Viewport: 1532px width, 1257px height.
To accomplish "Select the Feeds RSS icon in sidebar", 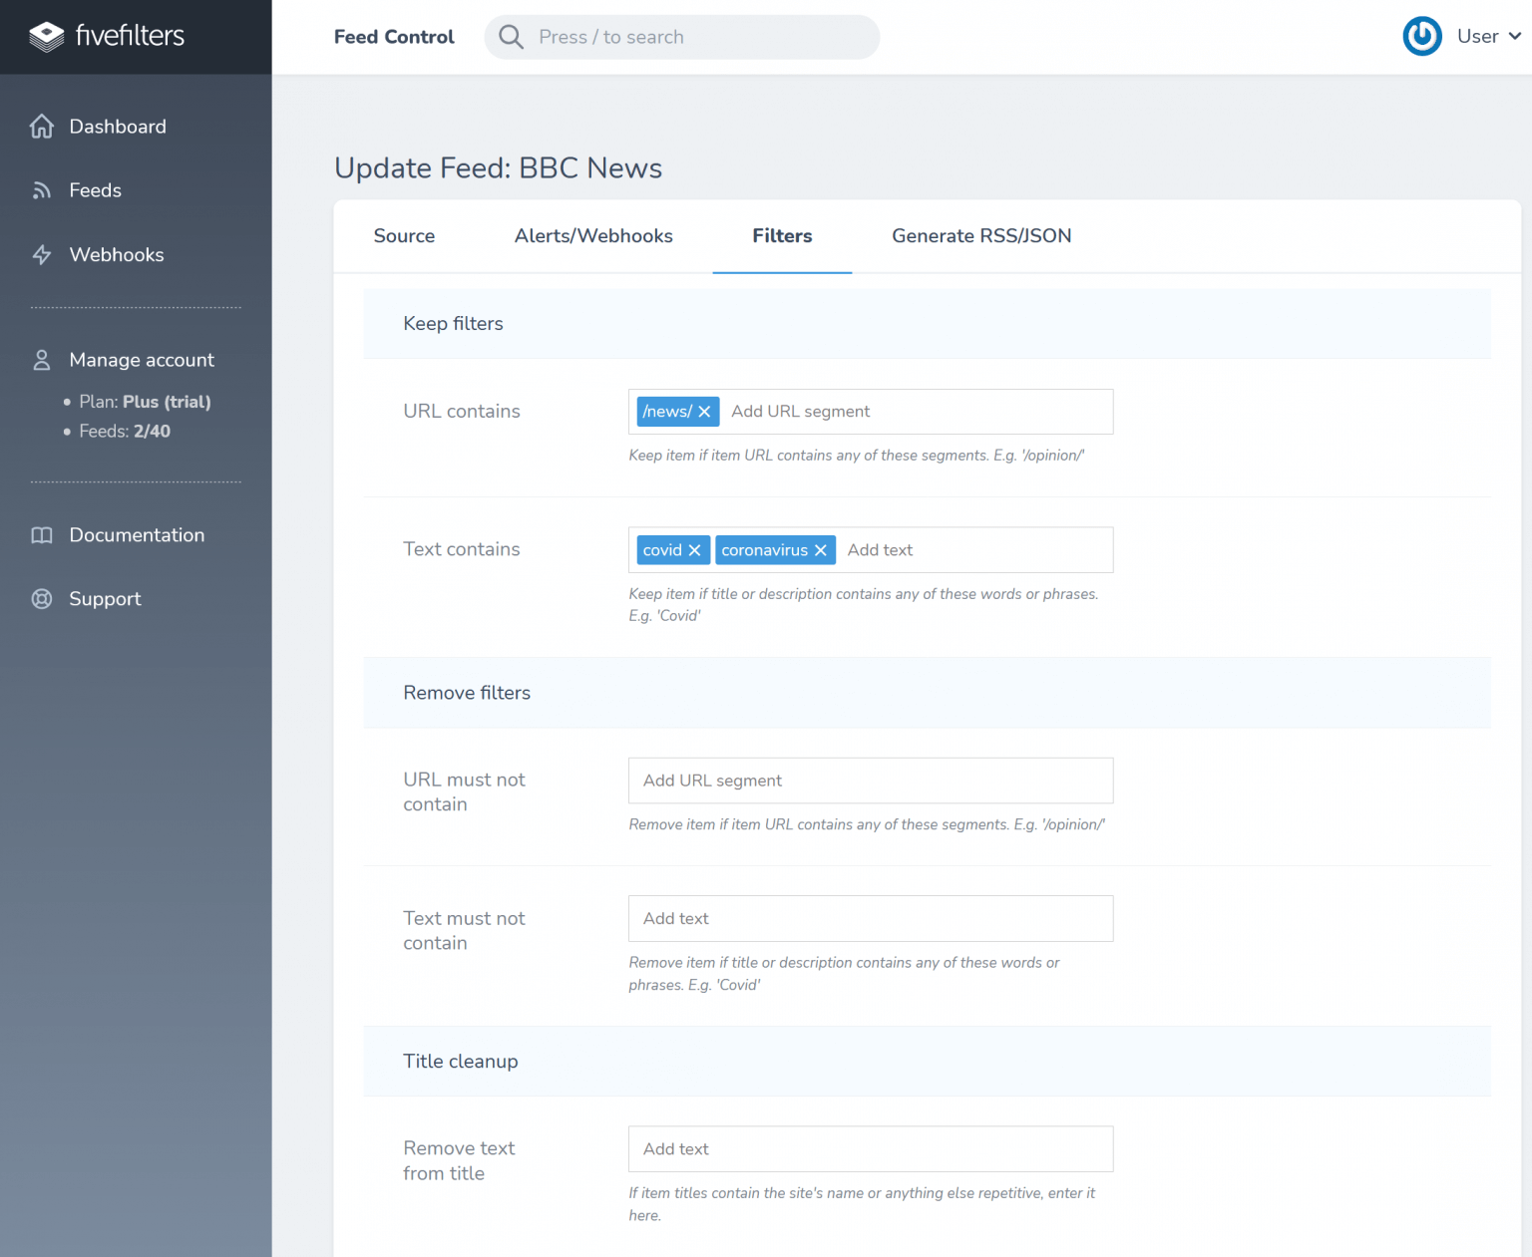I will coord(41,190).
